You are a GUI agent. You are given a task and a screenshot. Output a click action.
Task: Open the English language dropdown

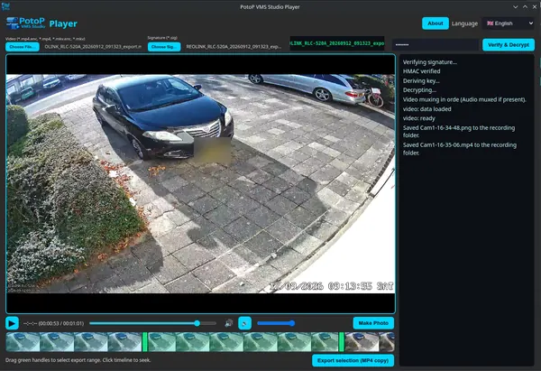[509, 23]
